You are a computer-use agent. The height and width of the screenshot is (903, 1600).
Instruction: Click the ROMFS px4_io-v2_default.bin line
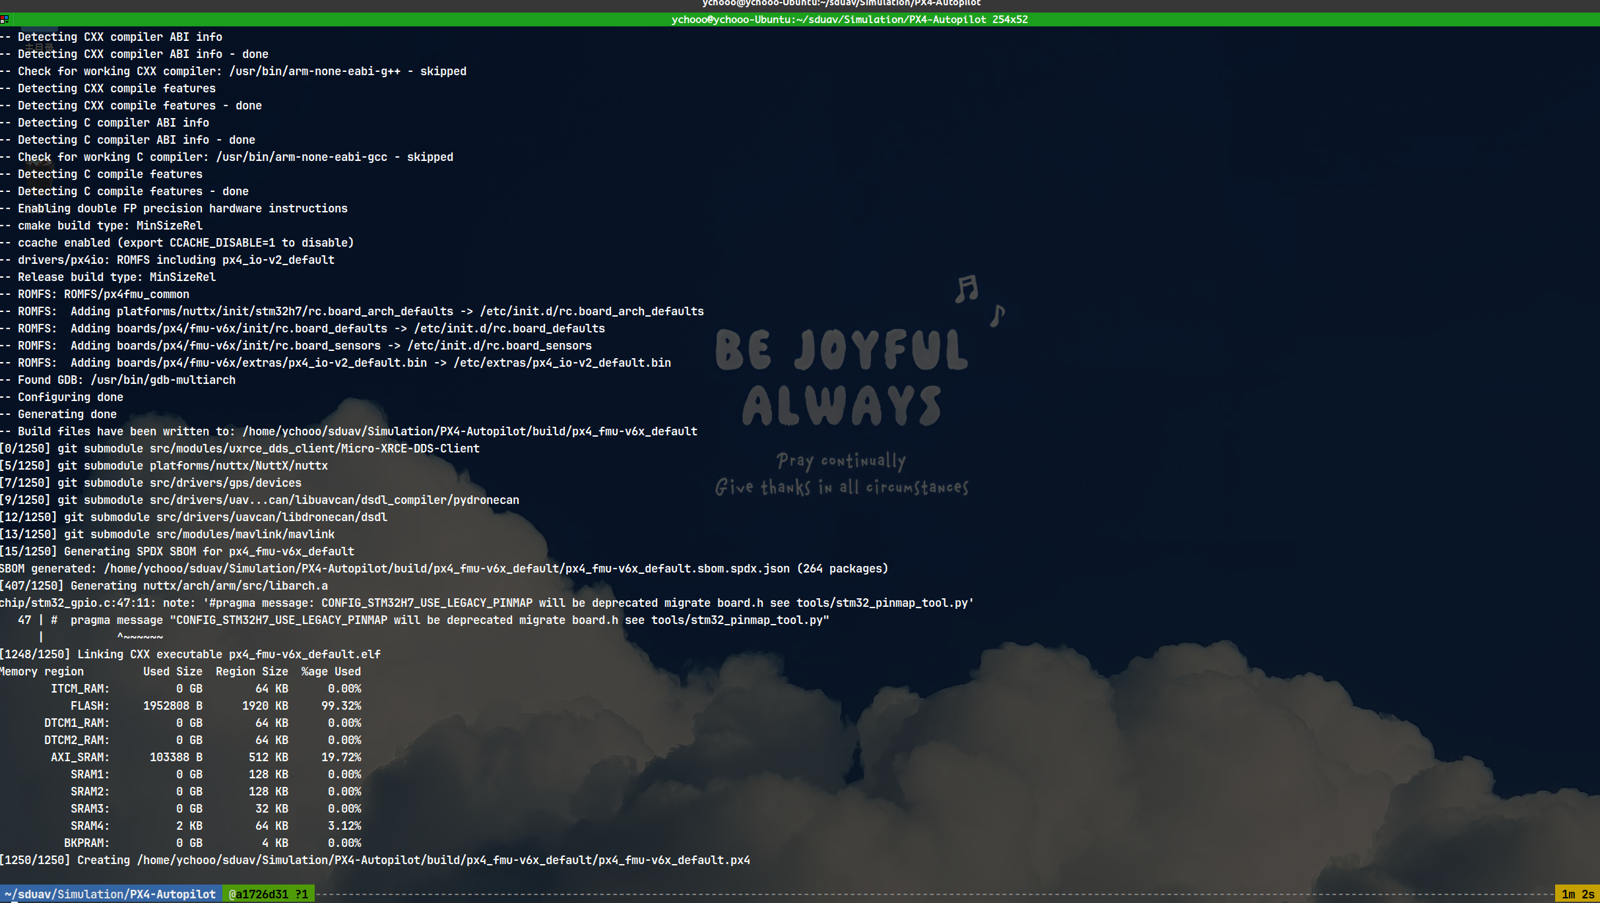(336, 363)
